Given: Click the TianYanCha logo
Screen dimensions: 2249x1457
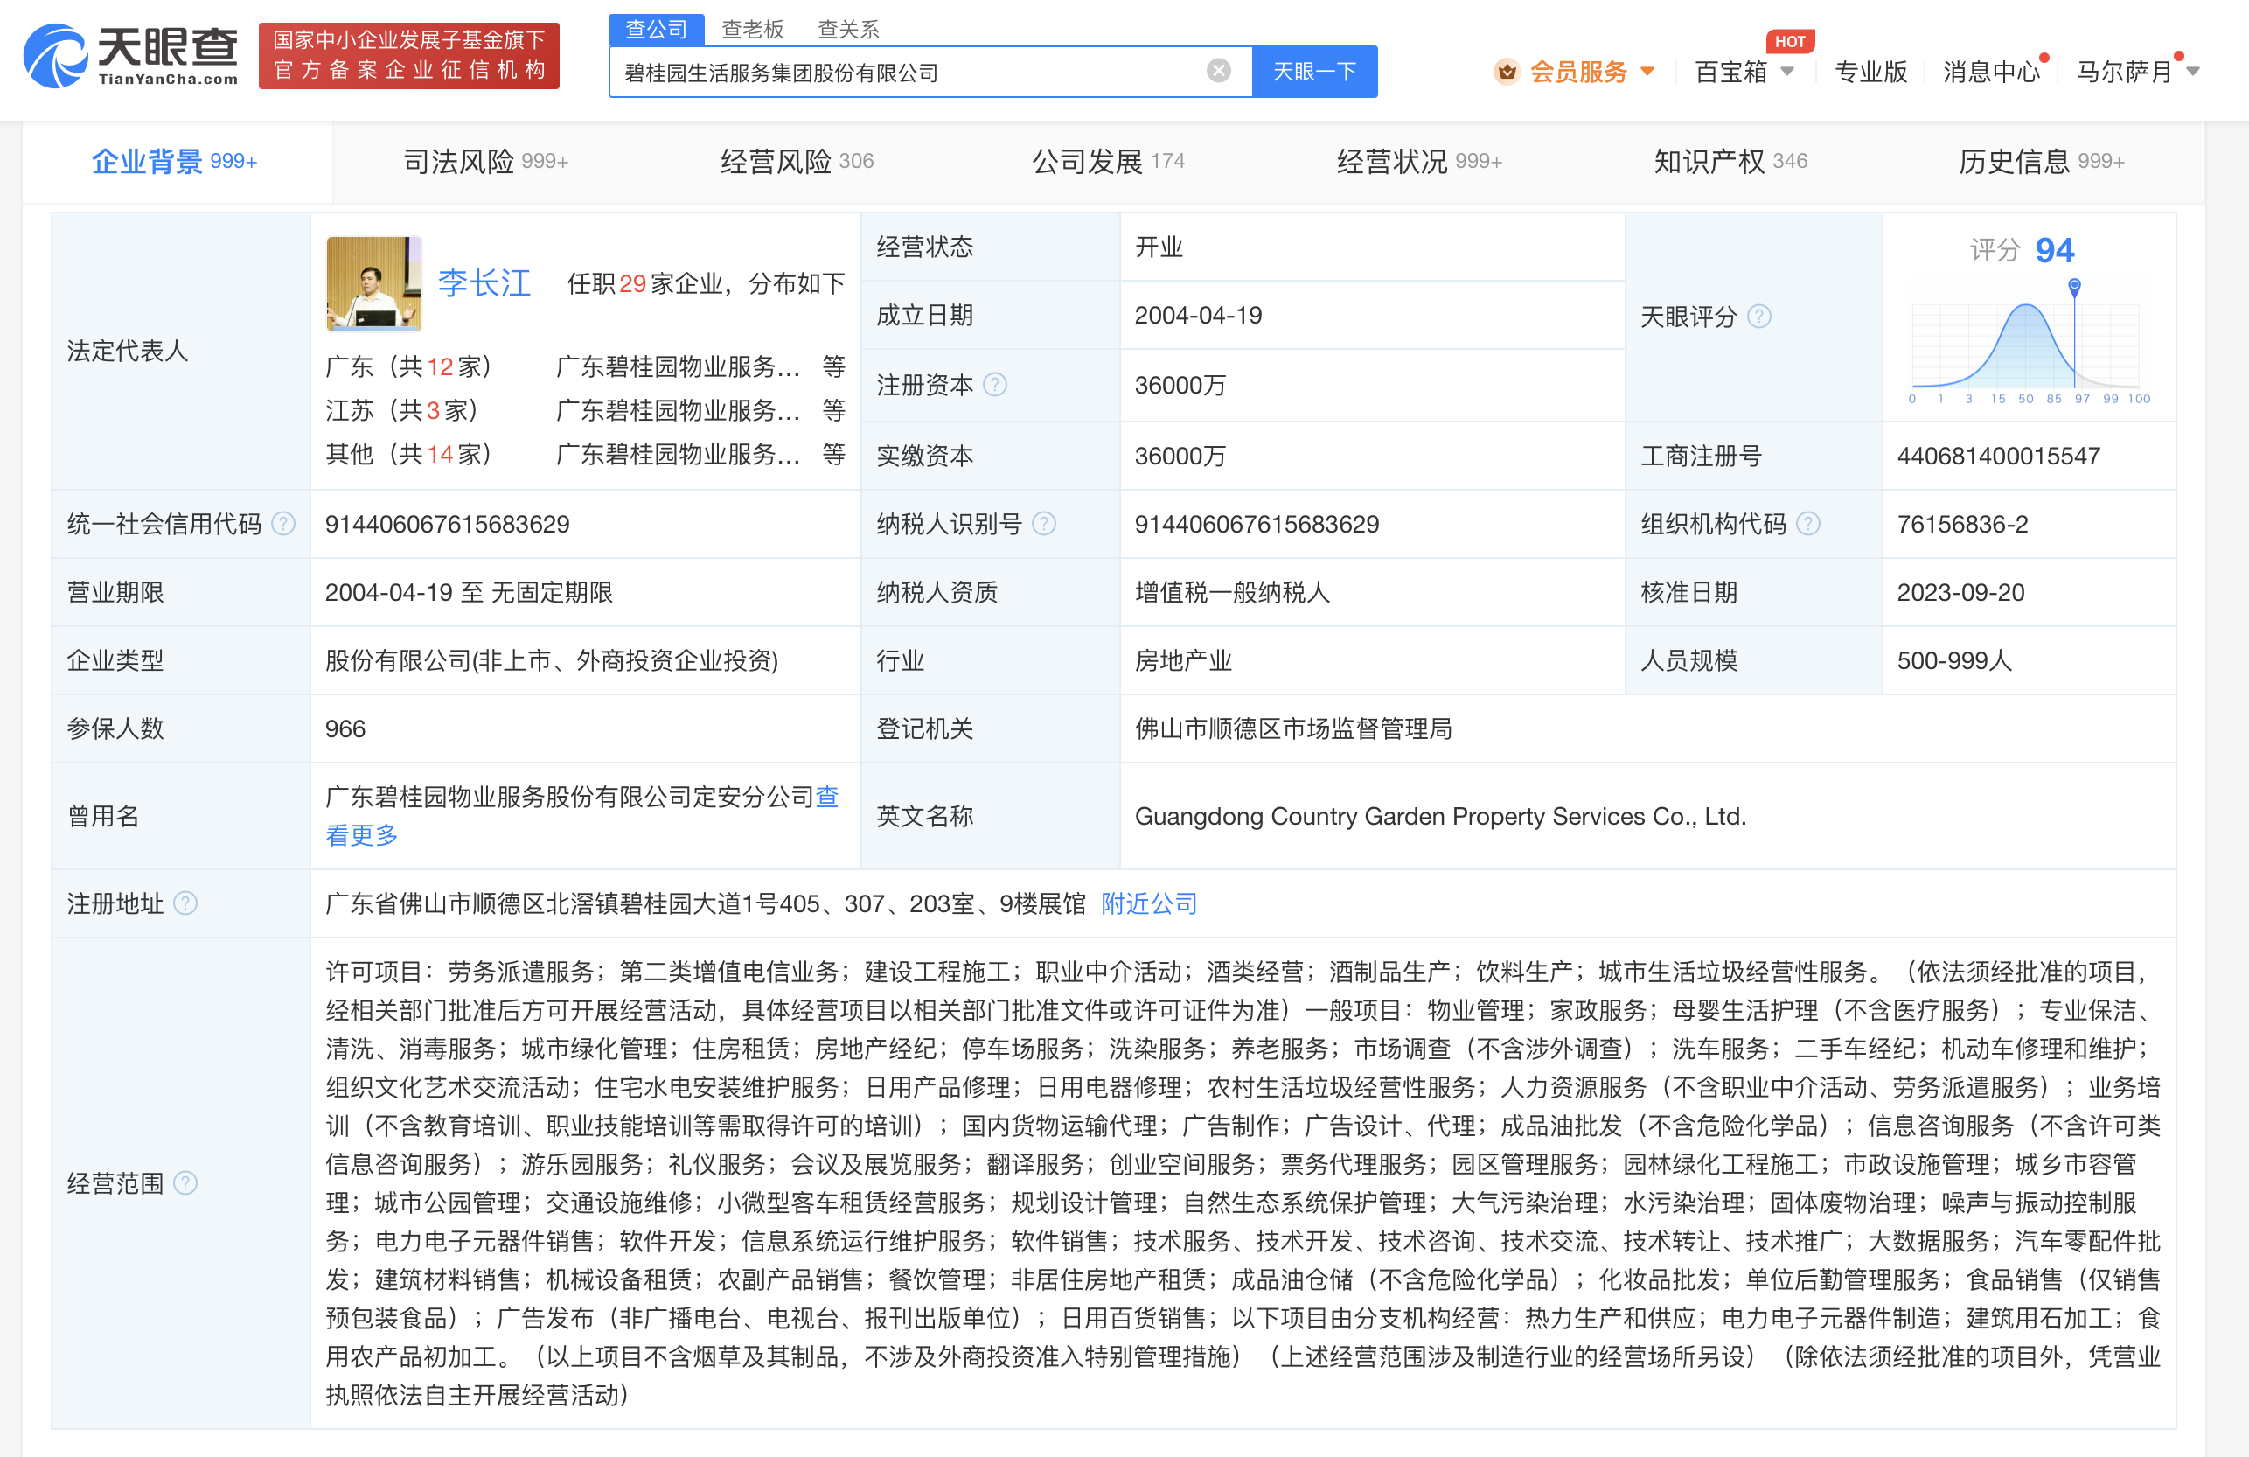Looking at the screenshot, I should coord(130,57).
